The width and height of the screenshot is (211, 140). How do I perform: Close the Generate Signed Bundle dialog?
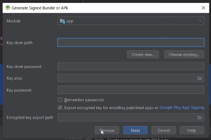203,8
